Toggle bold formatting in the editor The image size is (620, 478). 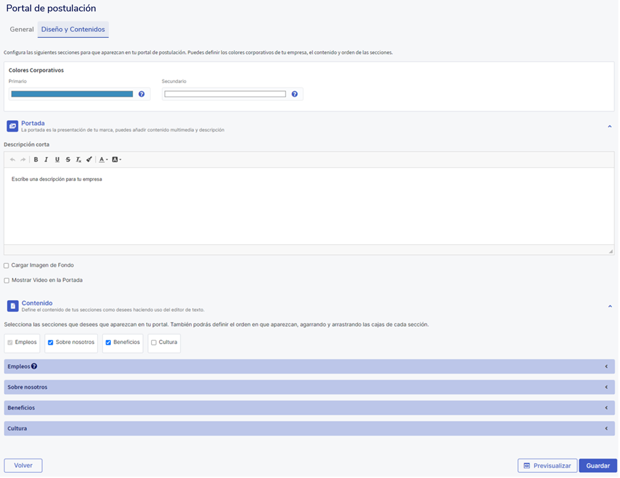coord(36,160)
